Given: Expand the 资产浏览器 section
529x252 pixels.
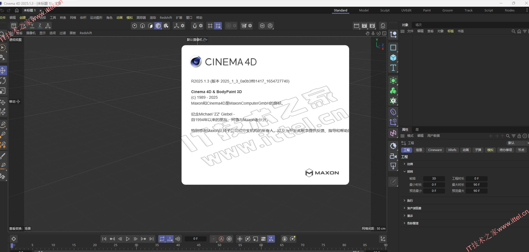Looking at the screenshot, I should tap(414, 208).
